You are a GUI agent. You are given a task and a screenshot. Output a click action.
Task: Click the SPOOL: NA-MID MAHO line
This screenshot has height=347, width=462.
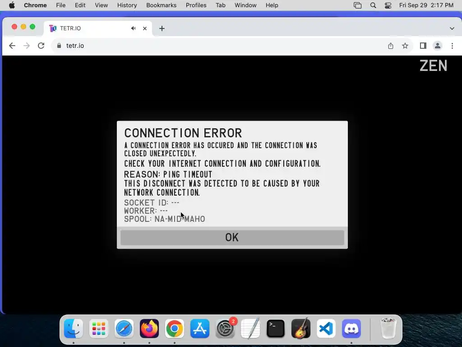tap(164, 219)
